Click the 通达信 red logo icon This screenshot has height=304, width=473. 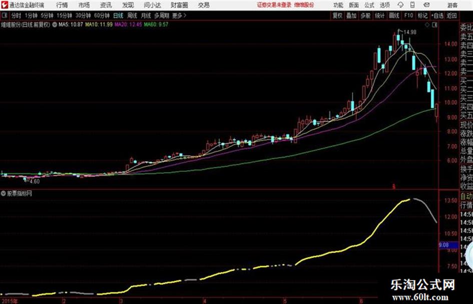[5, 5]
